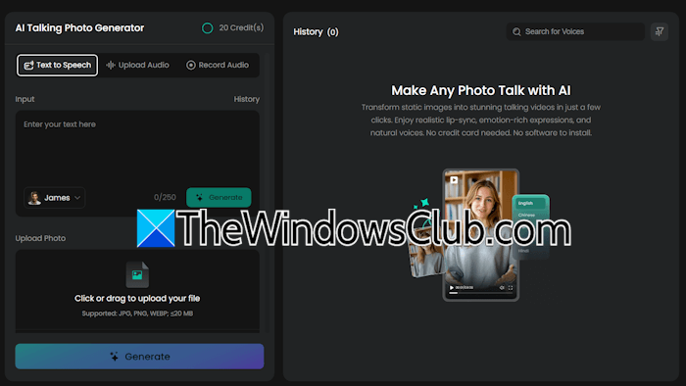Click the 'Supported: JPG, PNG, WEBP' text
686x386 pixels.
137,314
